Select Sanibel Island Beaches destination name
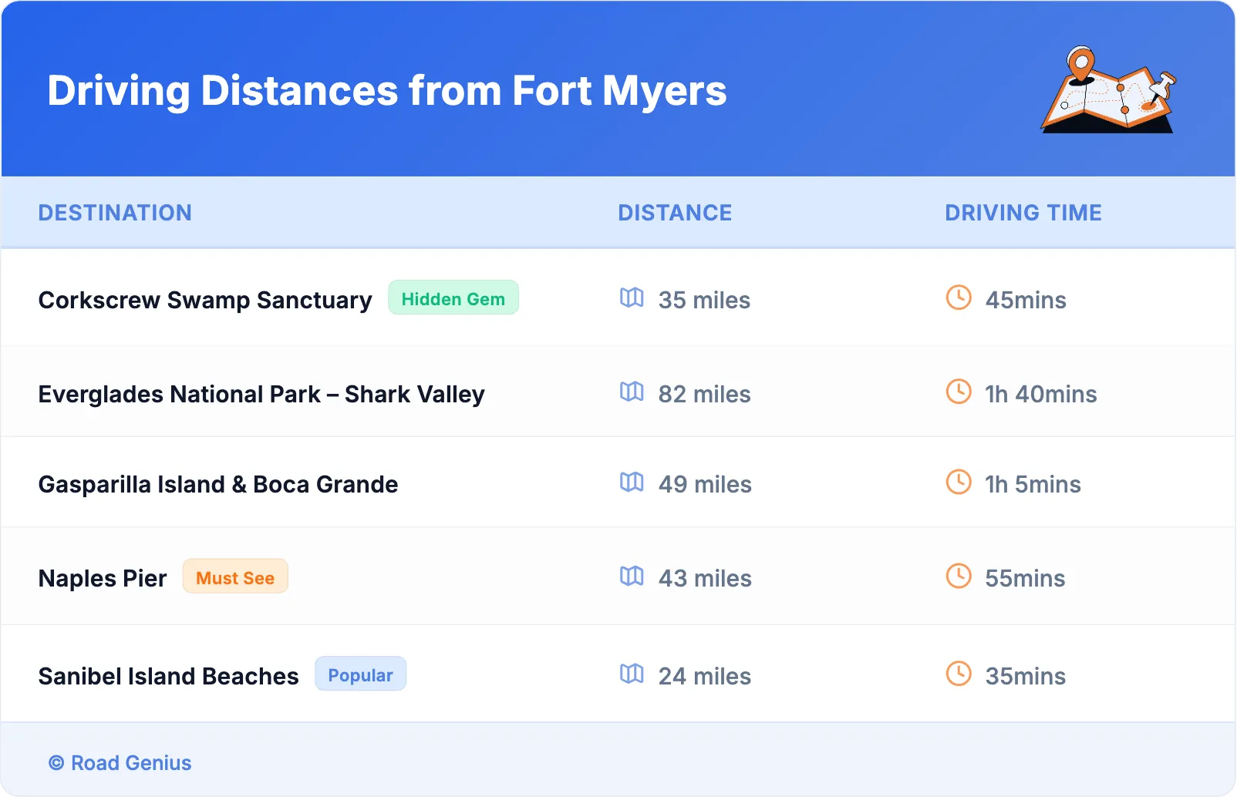This screenshot has width=1237, height=797. (168, 676)
